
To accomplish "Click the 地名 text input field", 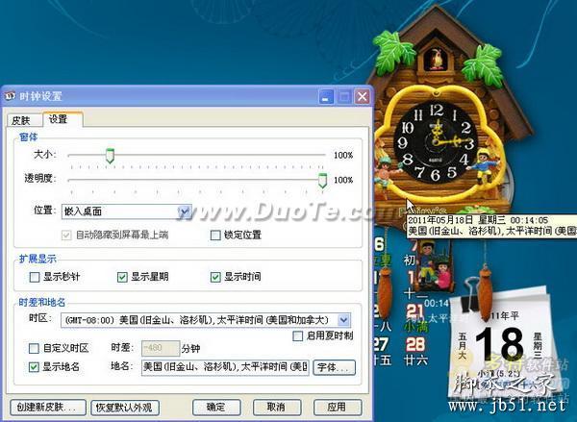I will tap(225, 367).
